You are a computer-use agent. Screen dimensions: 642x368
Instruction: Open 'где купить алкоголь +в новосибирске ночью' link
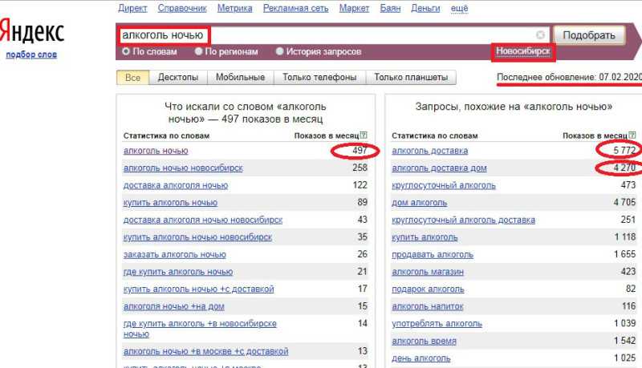(200, 329)
